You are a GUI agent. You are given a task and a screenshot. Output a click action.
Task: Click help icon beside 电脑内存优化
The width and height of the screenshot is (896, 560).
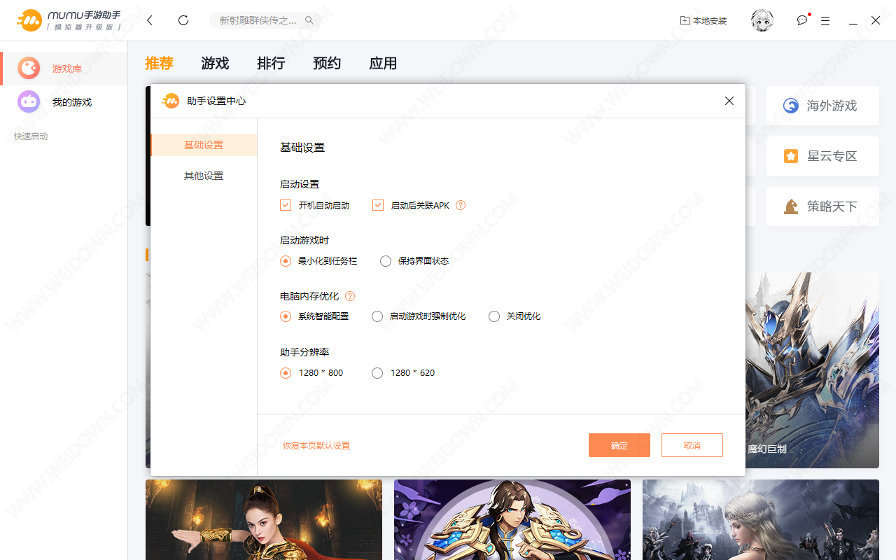pyautogui.click(x=350, y=296)
